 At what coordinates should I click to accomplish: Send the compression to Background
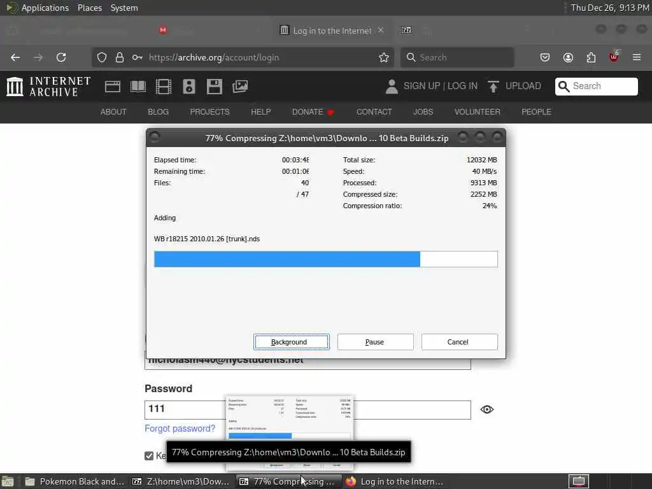point(292,342)
